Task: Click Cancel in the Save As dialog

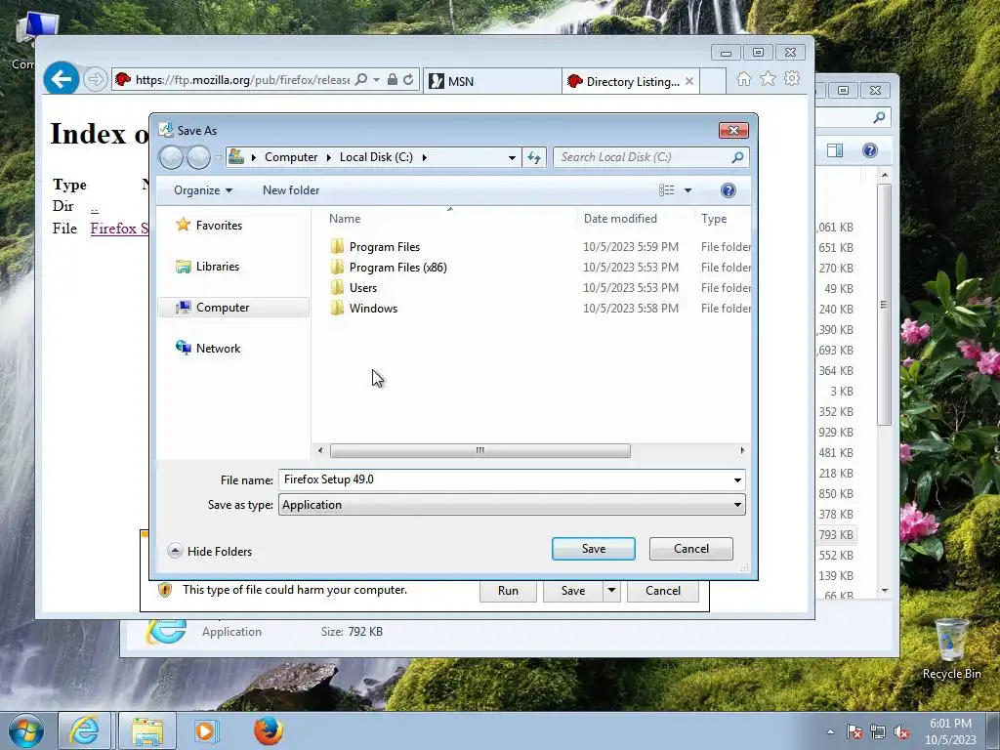Action: (690, 549)
